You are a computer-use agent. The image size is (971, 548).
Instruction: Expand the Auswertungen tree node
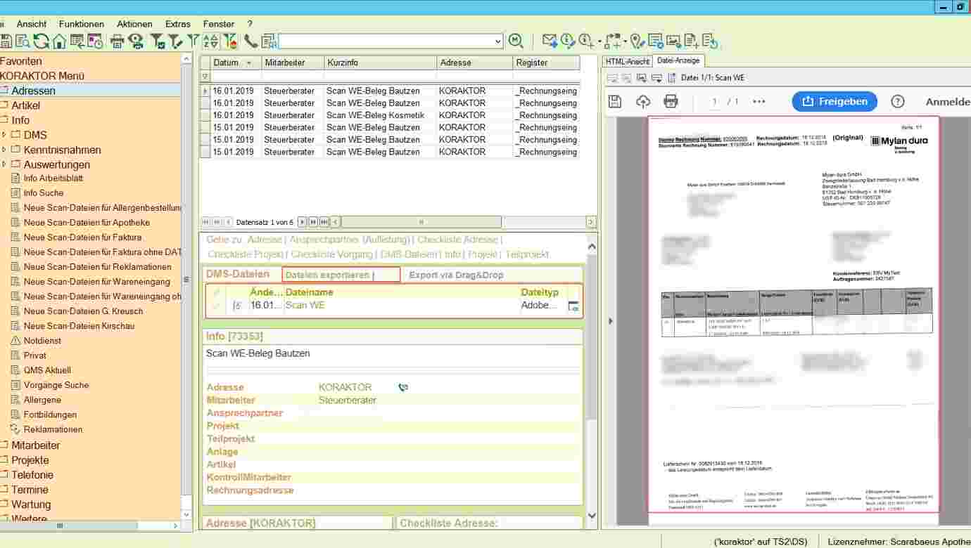tap(4, 164)
